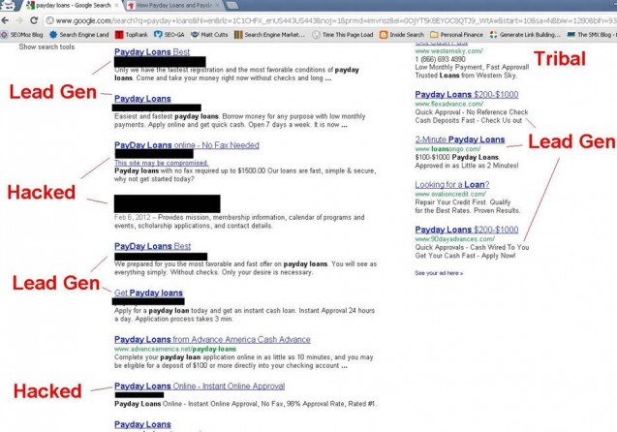Click the 'www.flexadvance.com/' ad URL

click(x=448, y=105)
